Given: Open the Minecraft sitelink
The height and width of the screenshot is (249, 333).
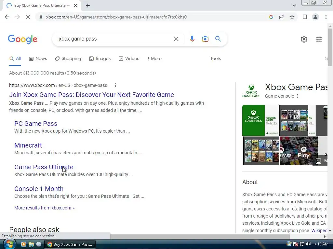Looking at the screenshot, I should (28, 145).
